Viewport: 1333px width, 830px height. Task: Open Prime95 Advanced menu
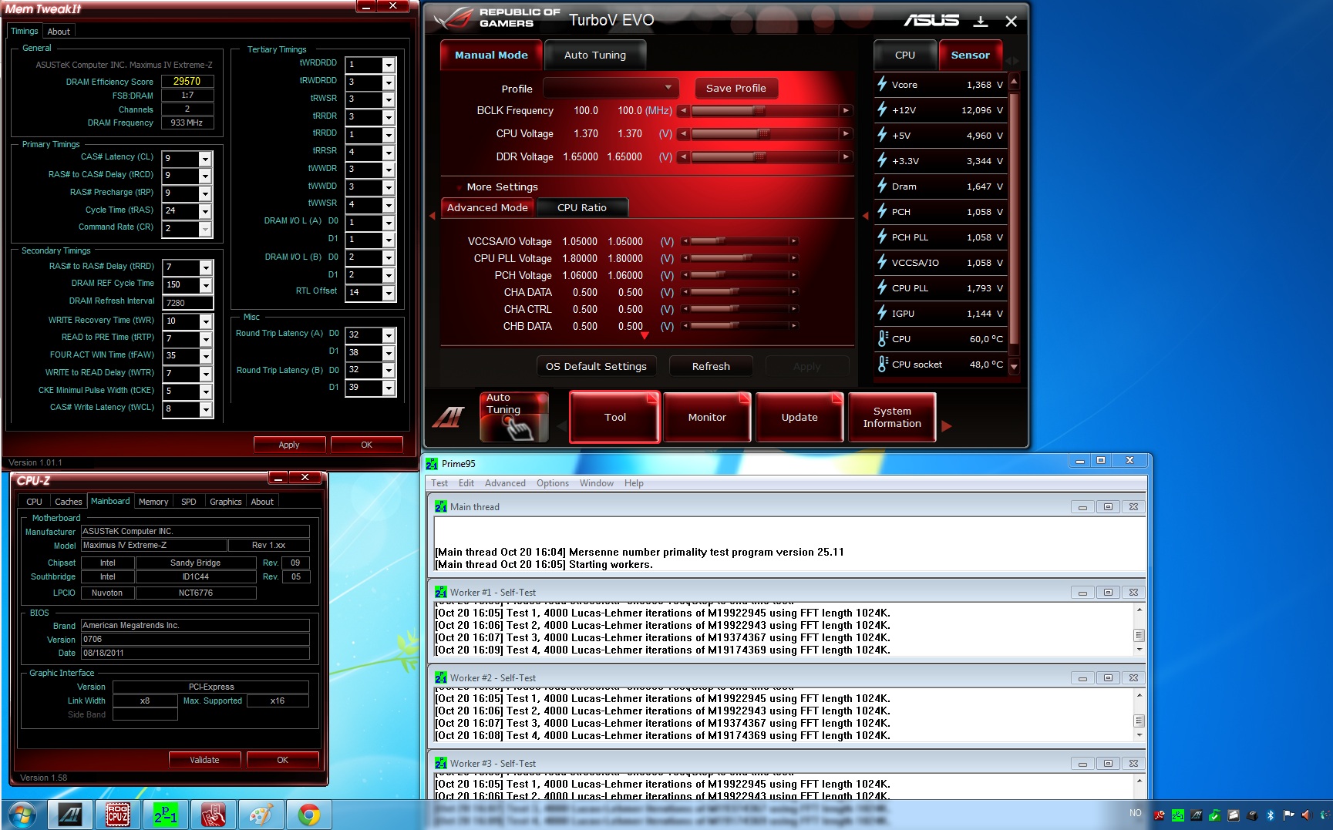505,483
